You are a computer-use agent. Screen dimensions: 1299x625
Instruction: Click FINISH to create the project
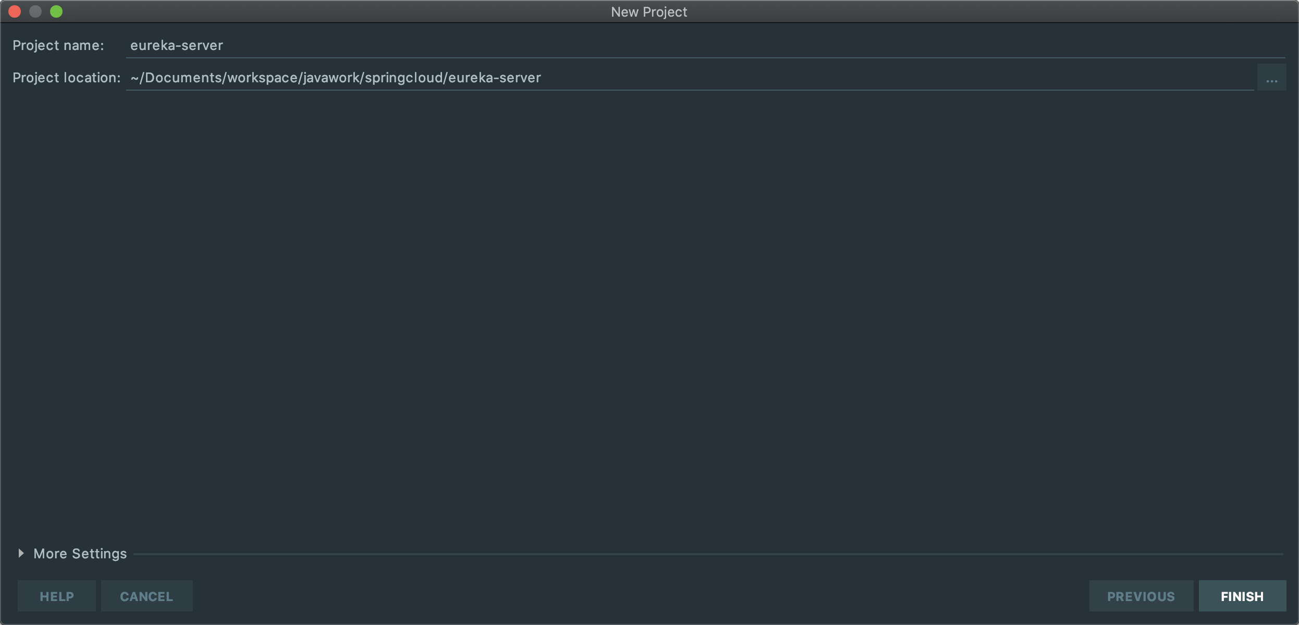coord(1242,596)
